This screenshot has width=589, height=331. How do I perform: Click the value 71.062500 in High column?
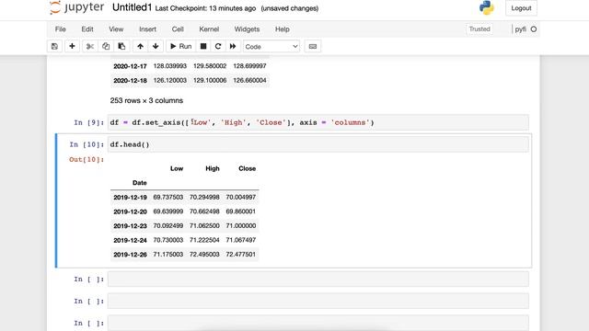click(204, 225)
